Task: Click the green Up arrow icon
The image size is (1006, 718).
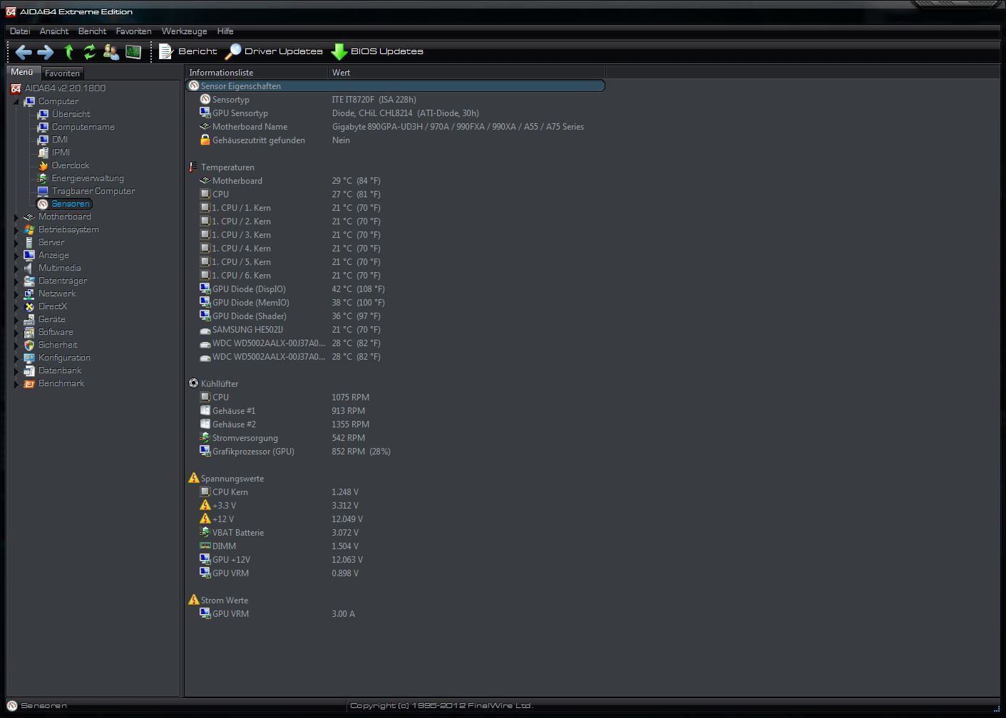Action: click(x=68, y=51)
